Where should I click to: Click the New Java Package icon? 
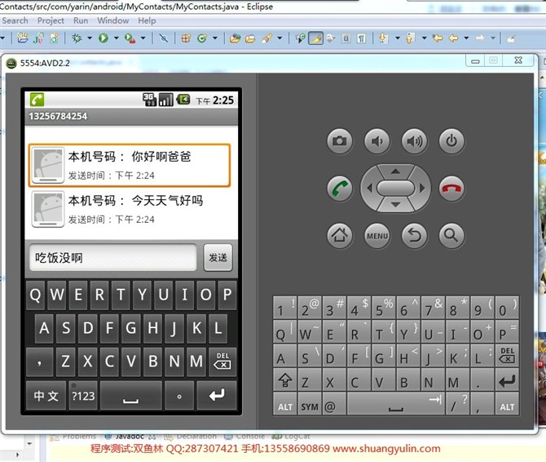pyautogui.click(x=186, y=38)
